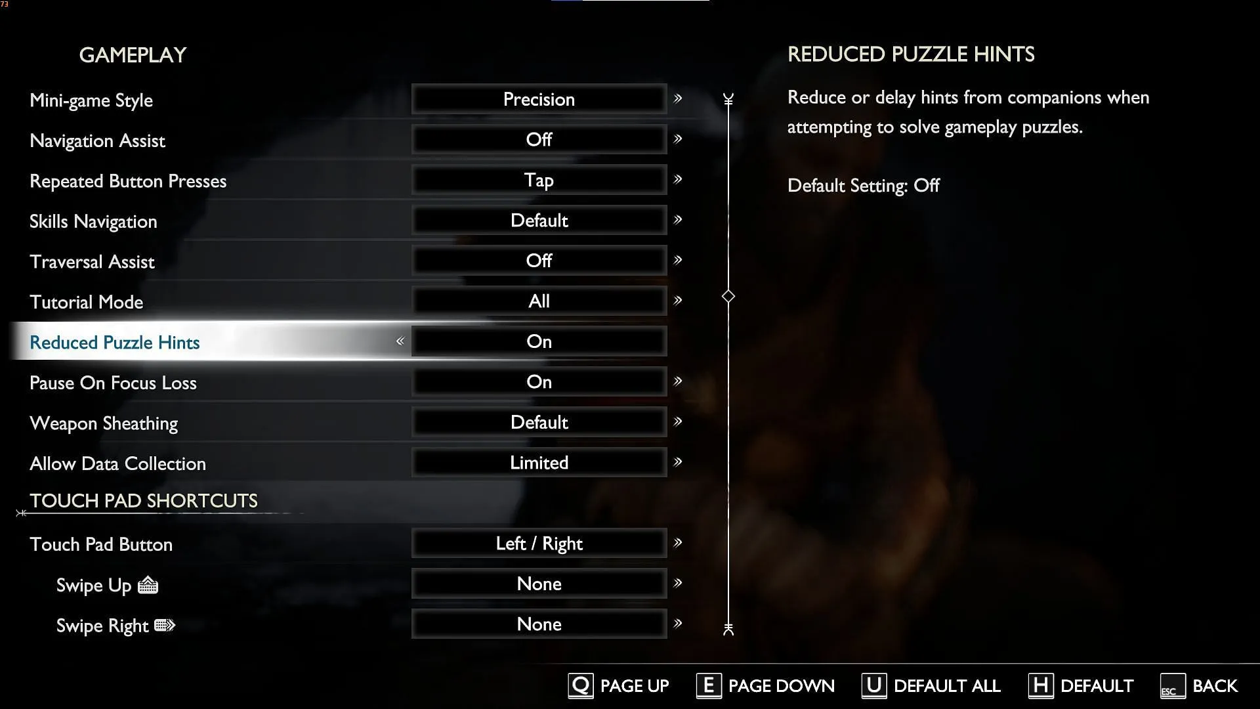Expand the Skills Navigation options

coord(679,219)
